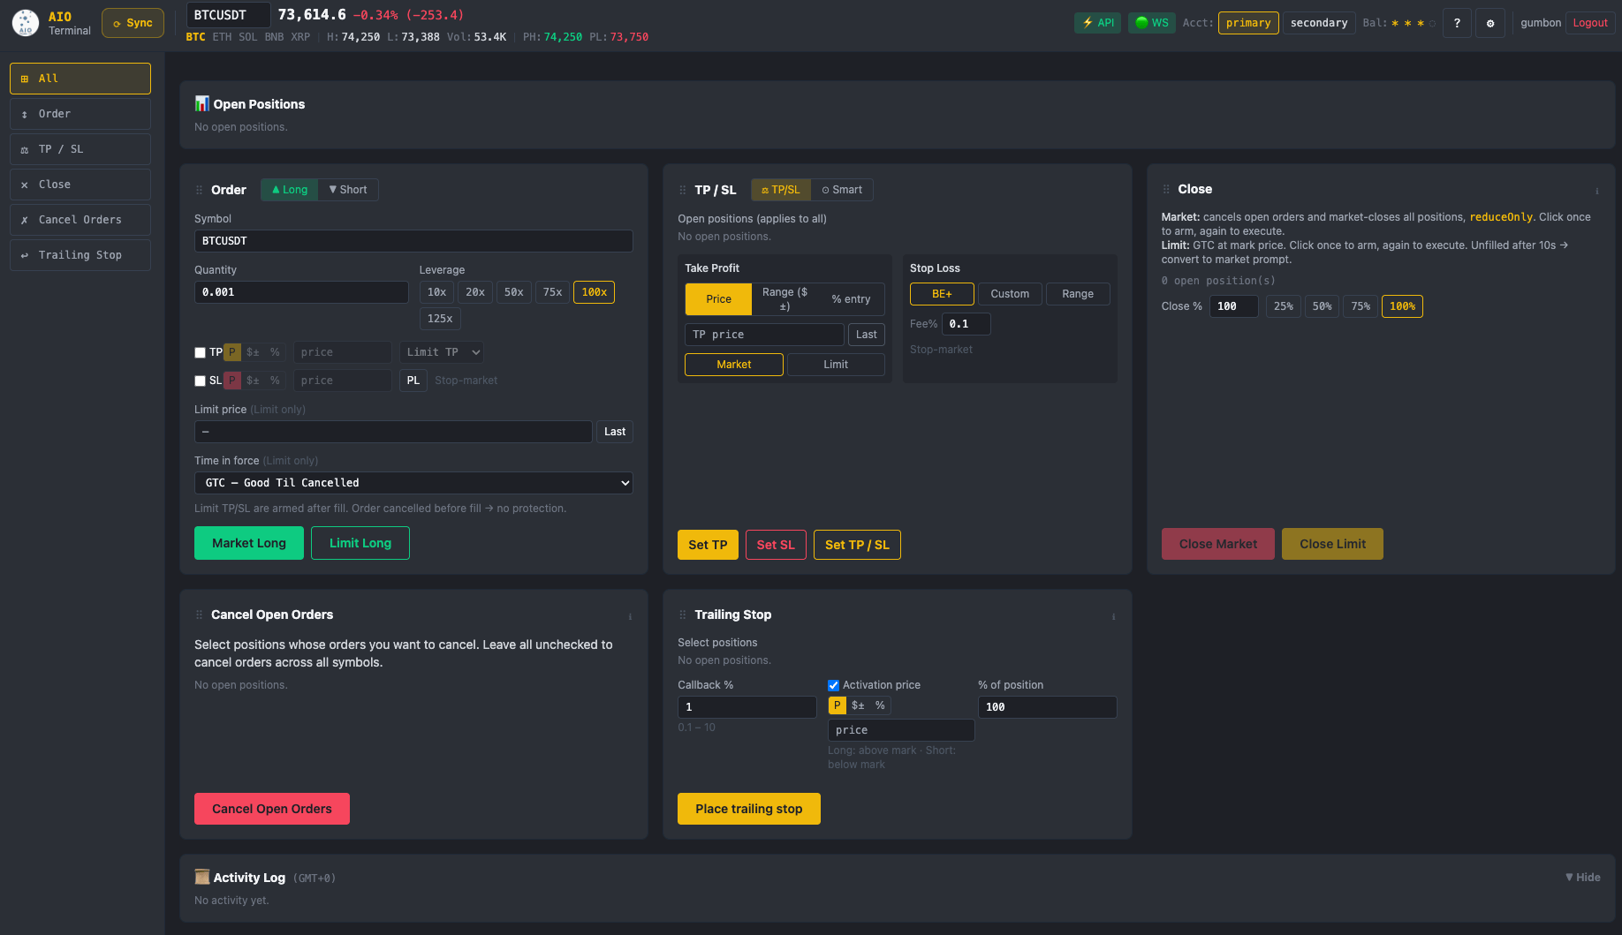The width and height of the screenshot is (1622, 935).
Task: Select percent mode for trailing activation price
Action: coord(880,705)
